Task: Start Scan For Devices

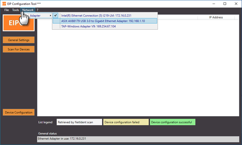Action: click(x=19, y=49)
